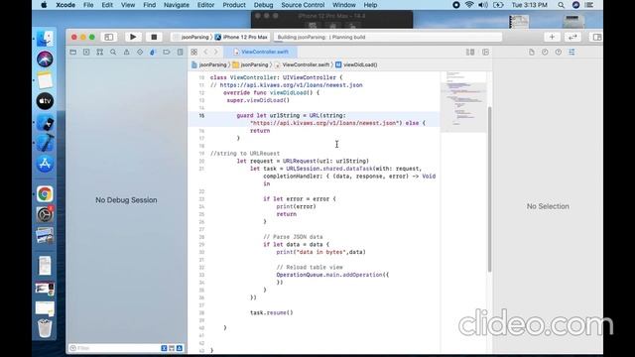Launch Finder from the Dock
Image resolution: width=635 pixels, height=357 pixels.
pos(45,39)
